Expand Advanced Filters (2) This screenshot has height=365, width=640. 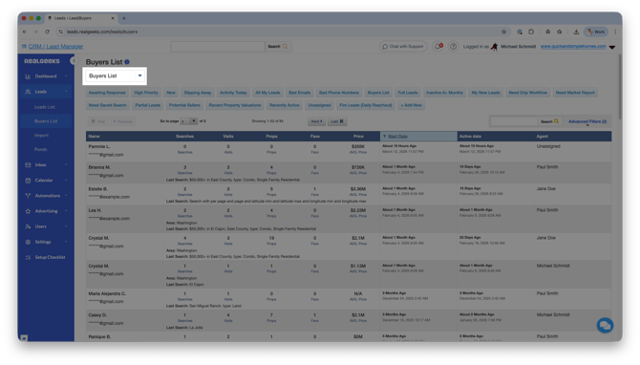click(587, 121)
